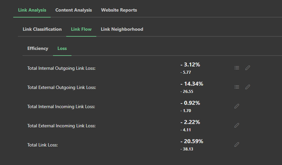Click the Total External Incoming Link Loss label

(61, 126)
